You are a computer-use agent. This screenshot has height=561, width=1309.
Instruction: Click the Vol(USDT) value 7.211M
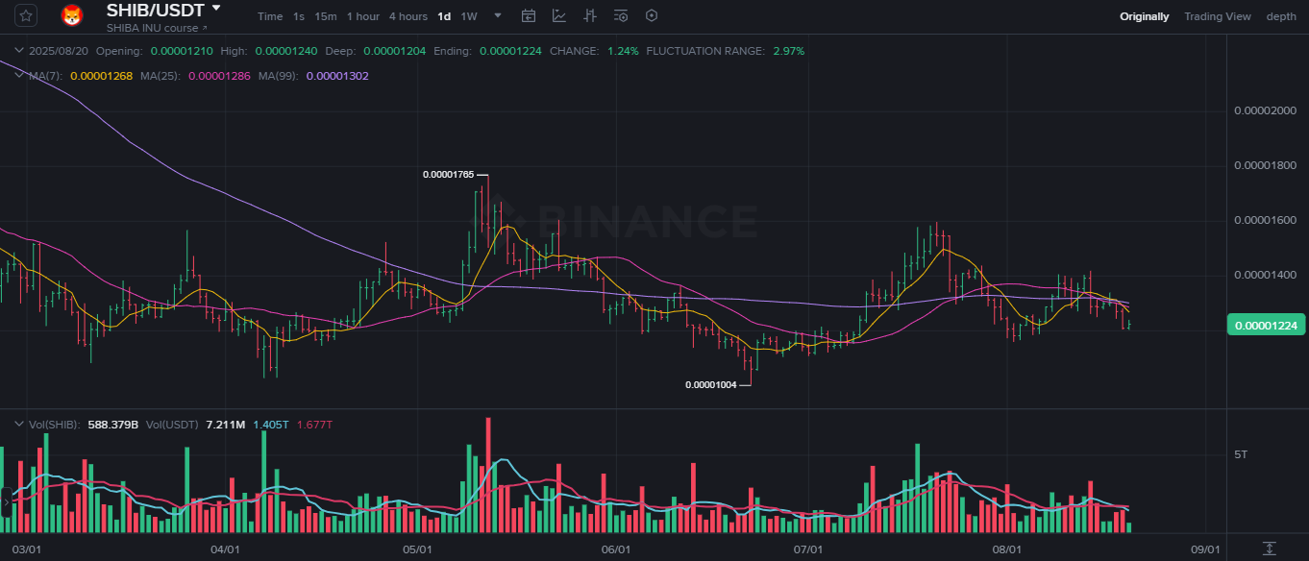[226, 425]
